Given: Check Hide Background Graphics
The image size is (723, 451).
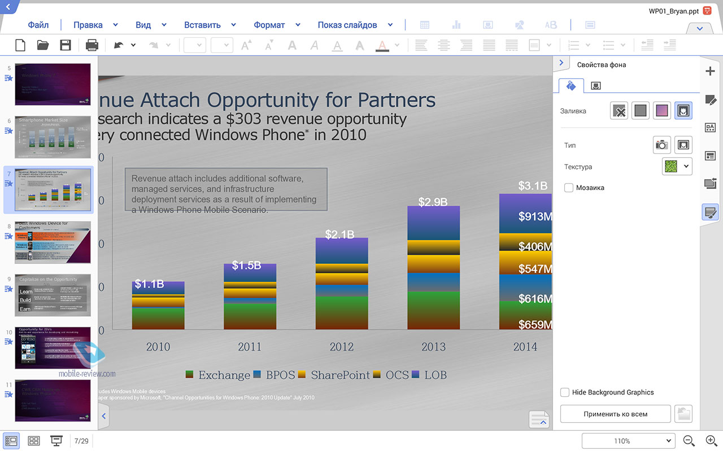Looking at the screenshot, I should click(565, 392).
